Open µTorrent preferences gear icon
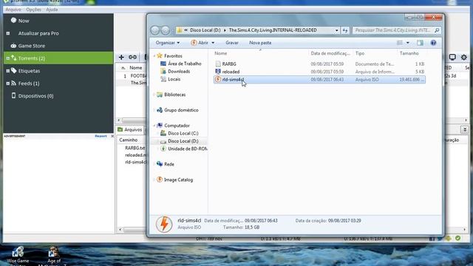The height and width of the screenshot is (266, 473). click(x=464, y=57)
